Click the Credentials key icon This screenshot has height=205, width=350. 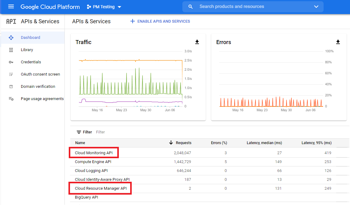click(x=11, y=62)
